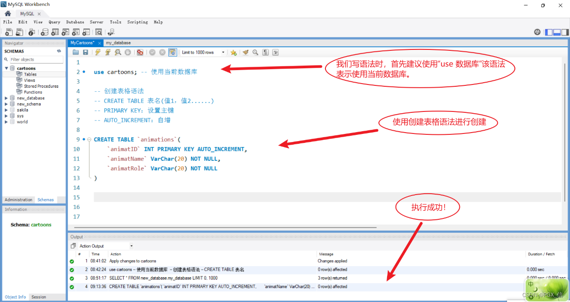Toggle the right sidebar panel visibility
The image size is (570, 302).
(565, 32)
